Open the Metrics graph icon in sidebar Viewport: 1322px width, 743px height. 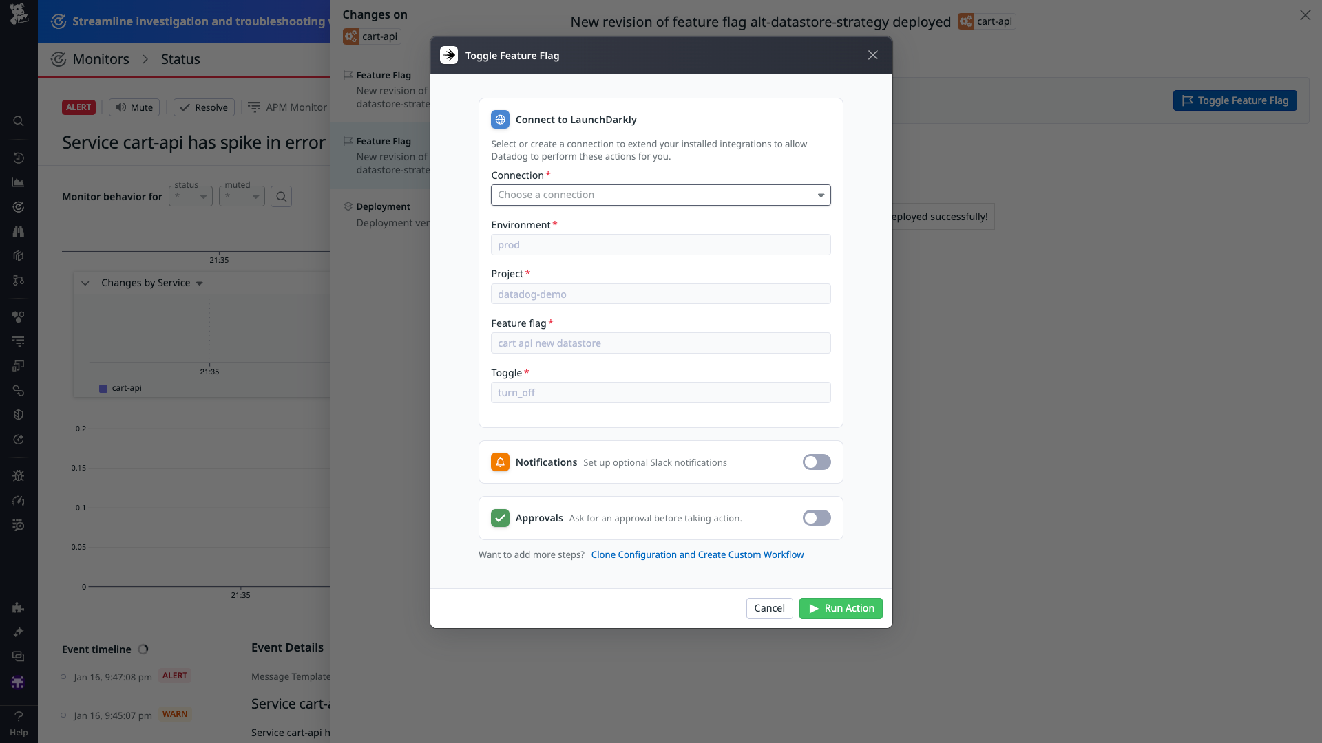click(x=19, y=182)
